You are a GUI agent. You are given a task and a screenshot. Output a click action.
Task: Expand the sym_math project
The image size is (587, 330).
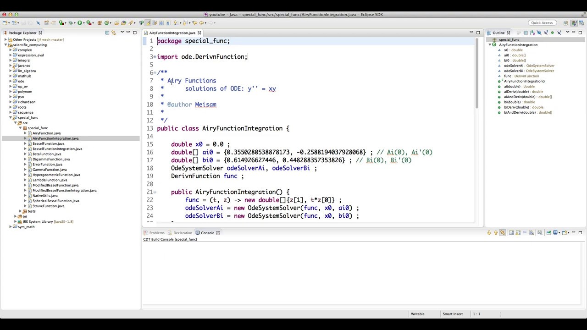(11, 227)
